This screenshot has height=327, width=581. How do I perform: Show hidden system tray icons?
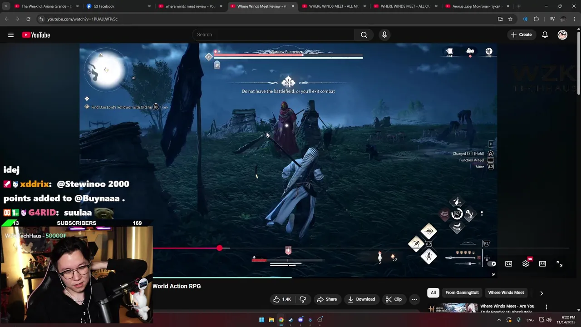(x=499, y=320)
